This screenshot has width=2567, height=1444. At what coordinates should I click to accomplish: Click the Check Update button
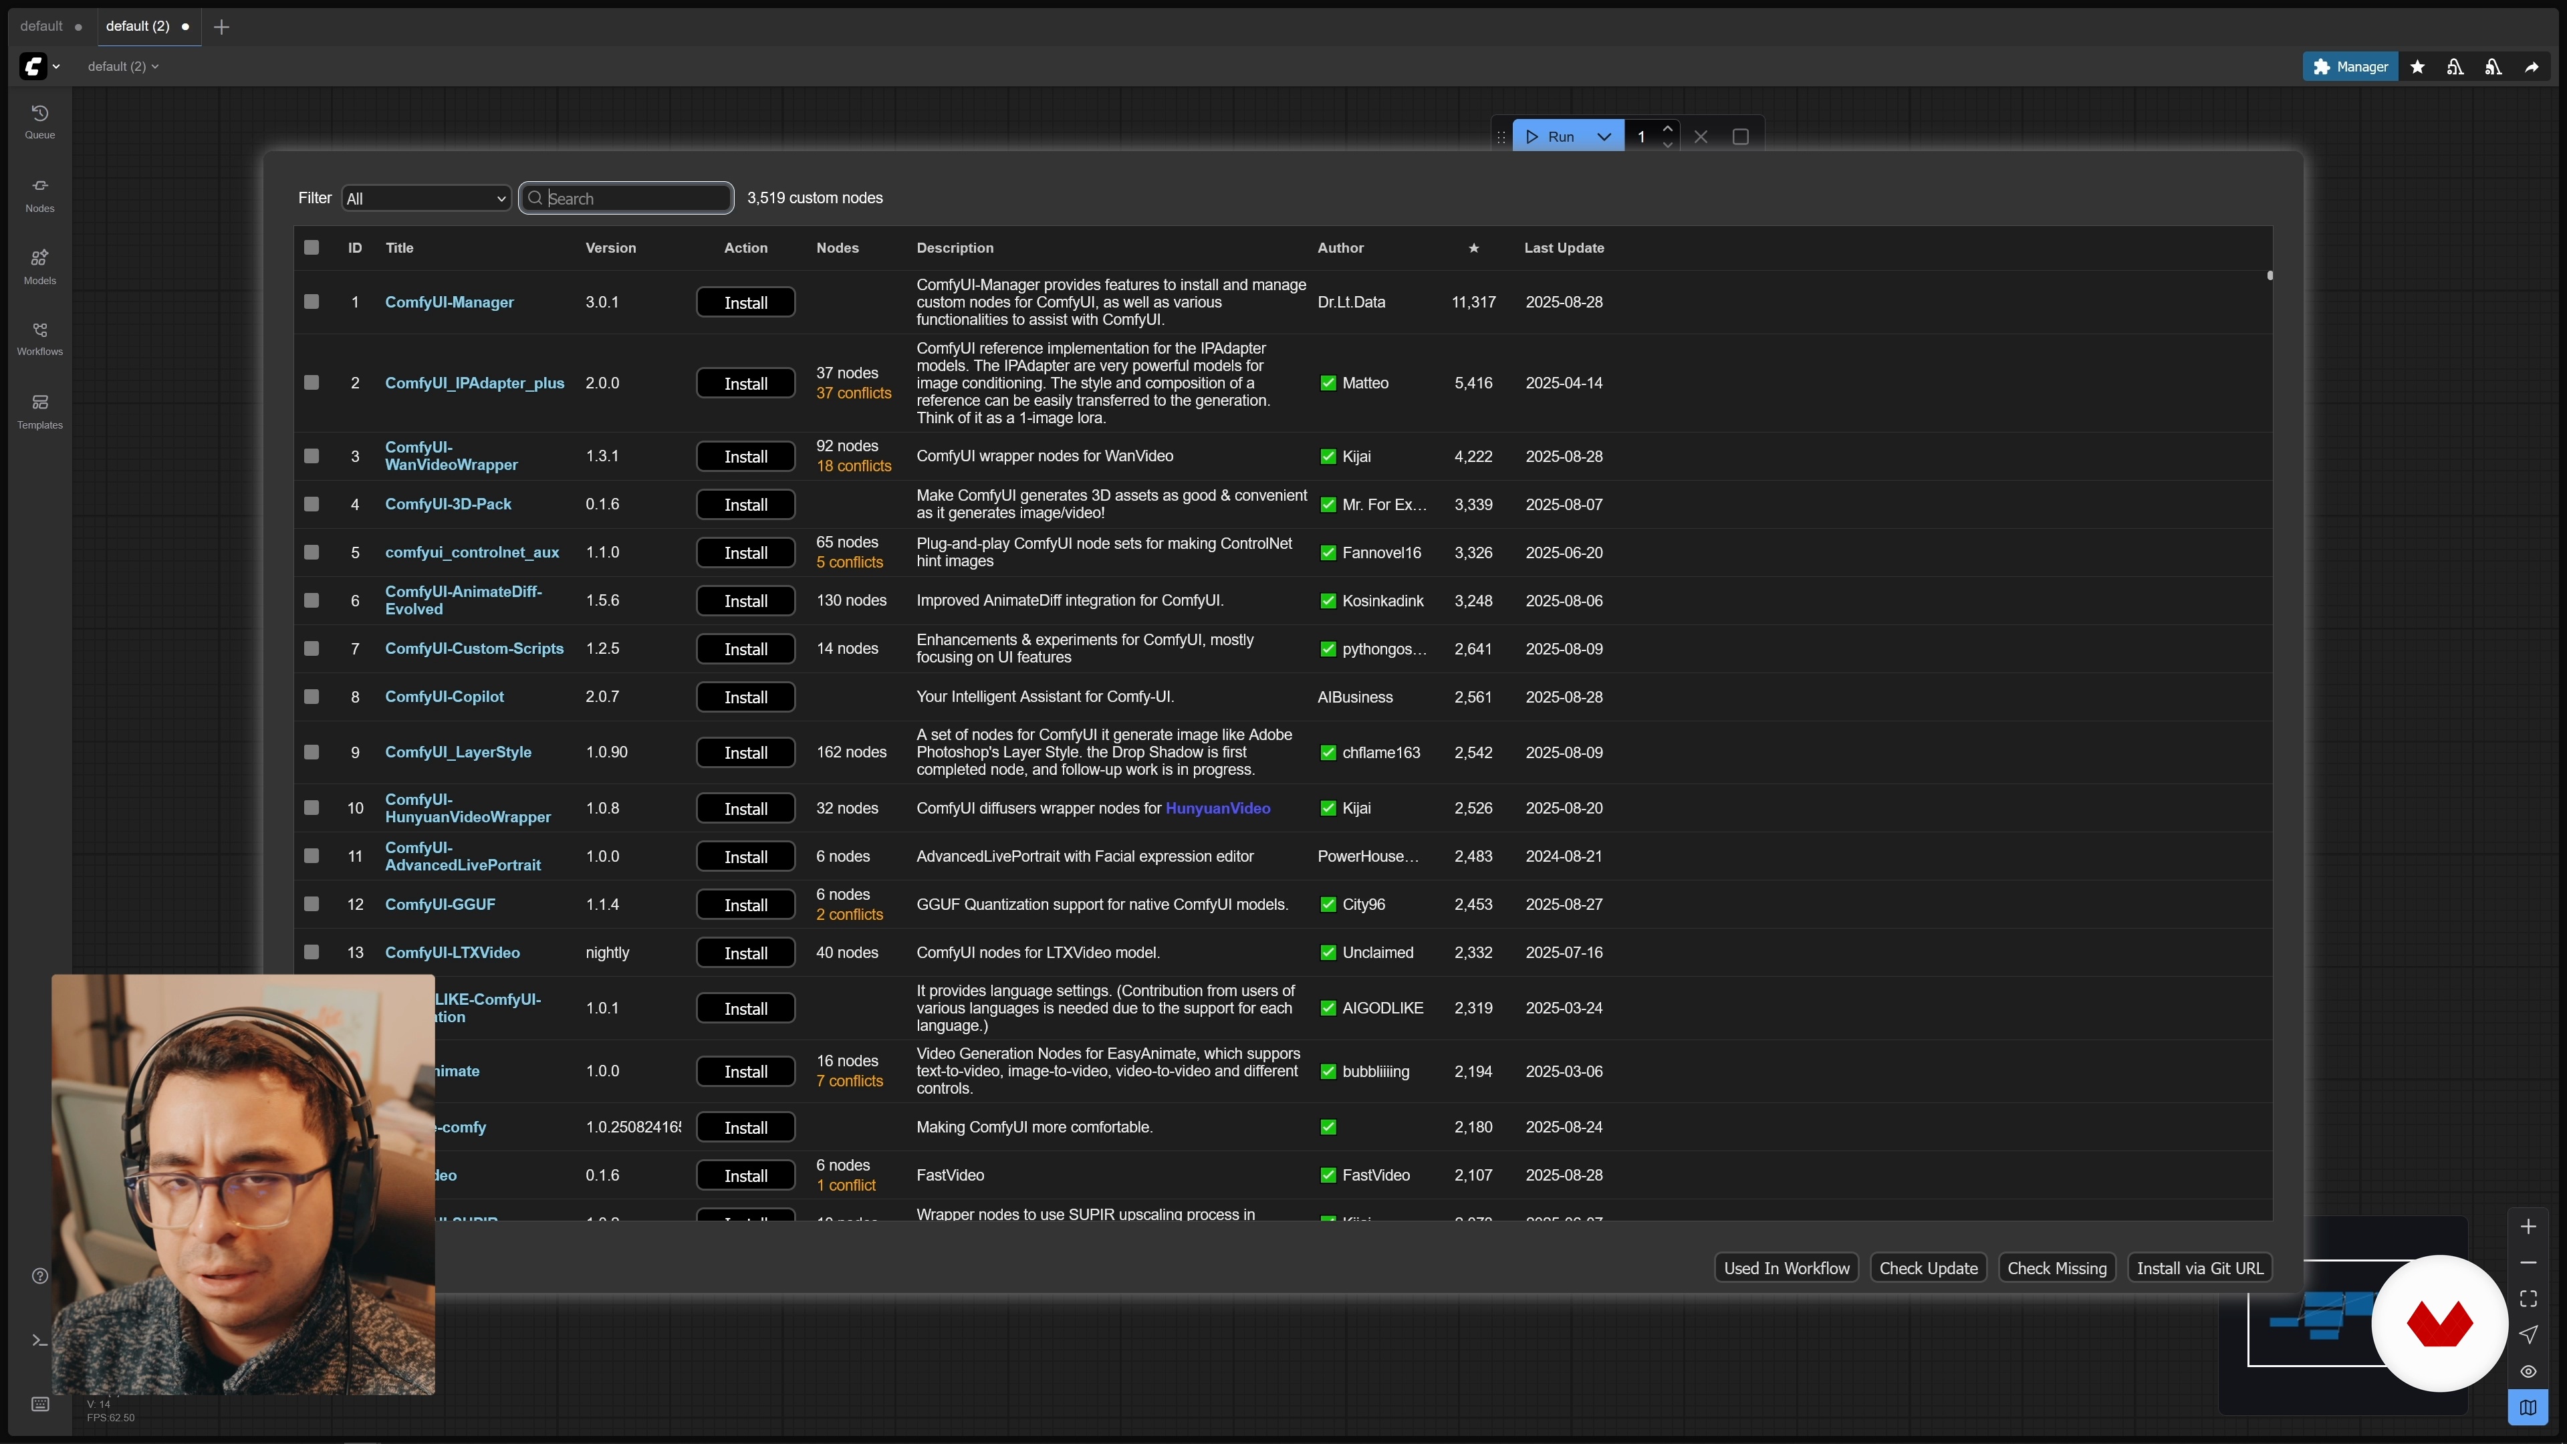(1928, 1269)
